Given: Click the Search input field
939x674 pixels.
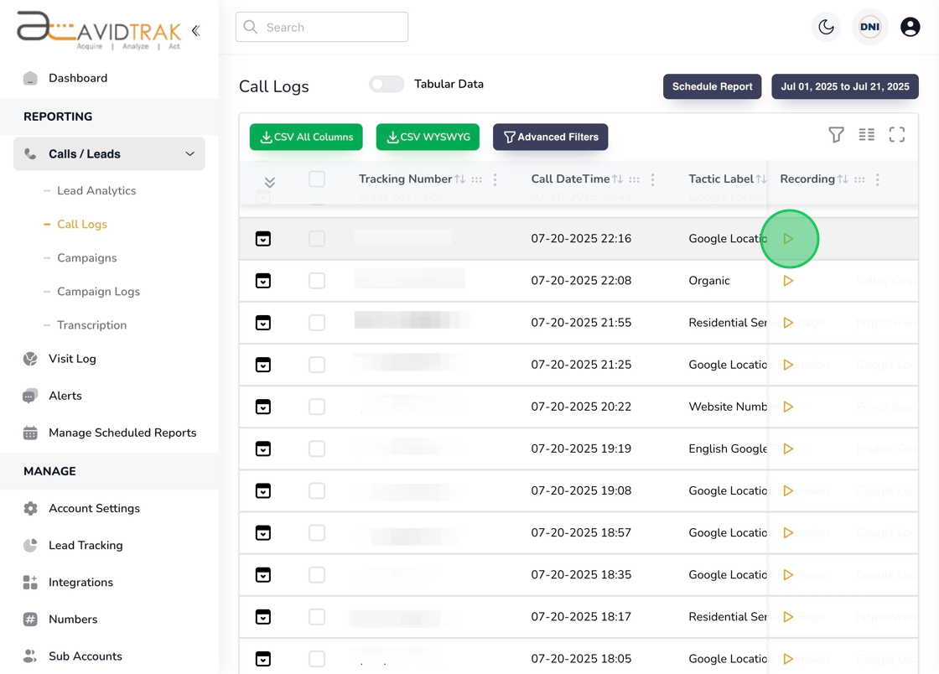Looking at the screenshot, I should (322, 27).
